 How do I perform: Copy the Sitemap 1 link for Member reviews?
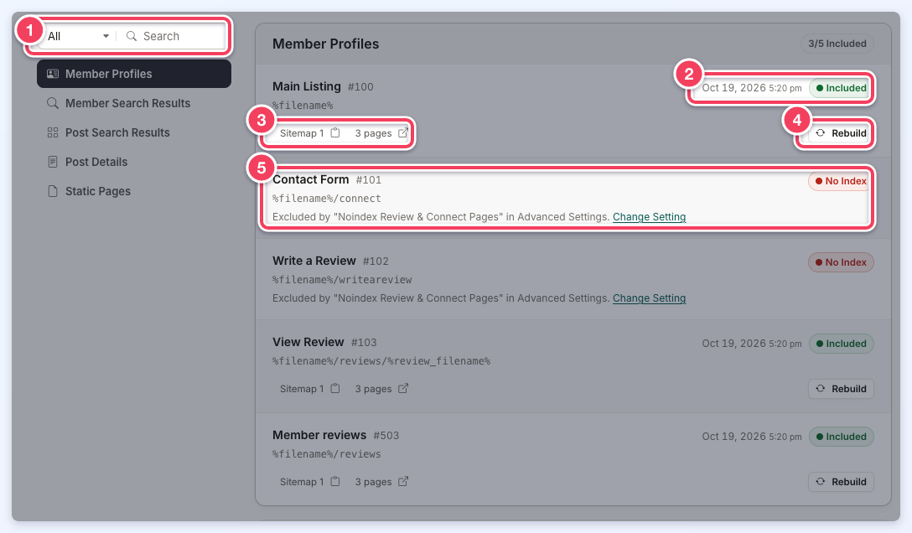[x=335, y=481]
